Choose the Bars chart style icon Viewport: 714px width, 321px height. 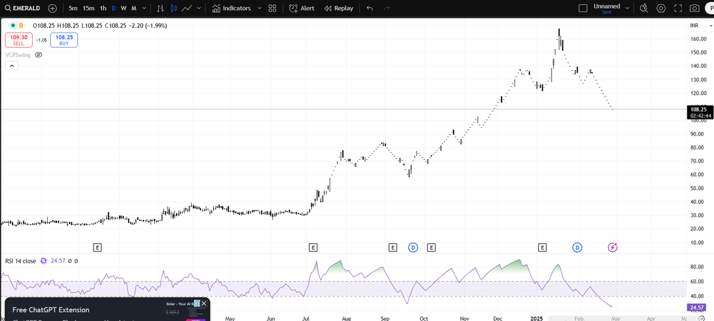161,8
